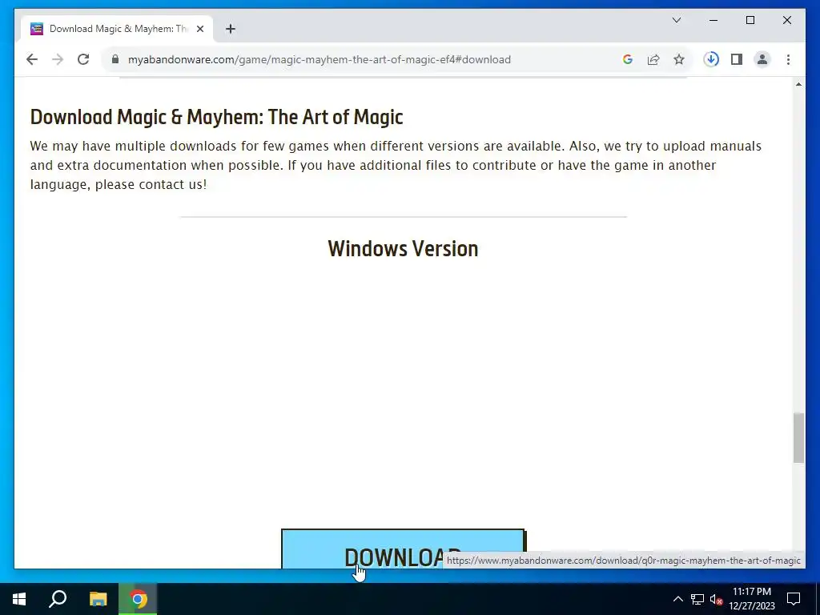Click the Windows Version heading
820x615 pixels.
(403, 249)
